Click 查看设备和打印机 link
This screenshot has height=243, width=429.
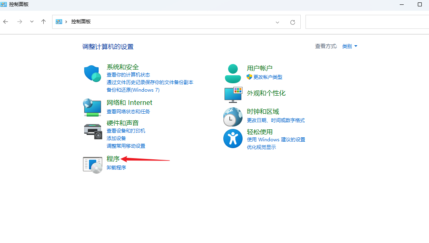(x=126, y=131)
